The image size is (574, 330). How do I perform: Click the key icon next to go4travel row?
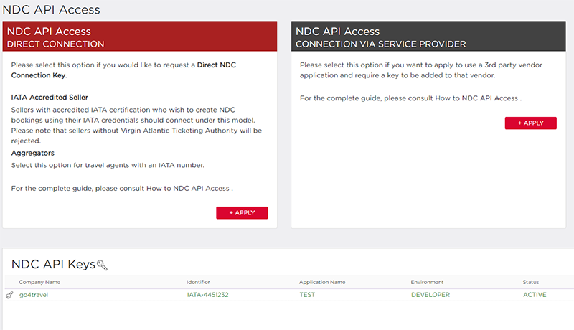tap(9, 295)
